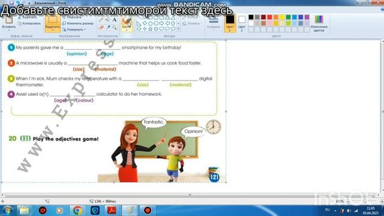The width and height of the screenshot is (384, 216).
Task: Open Adobe Reader from the taskbar
Action: [x=112, y=211]
